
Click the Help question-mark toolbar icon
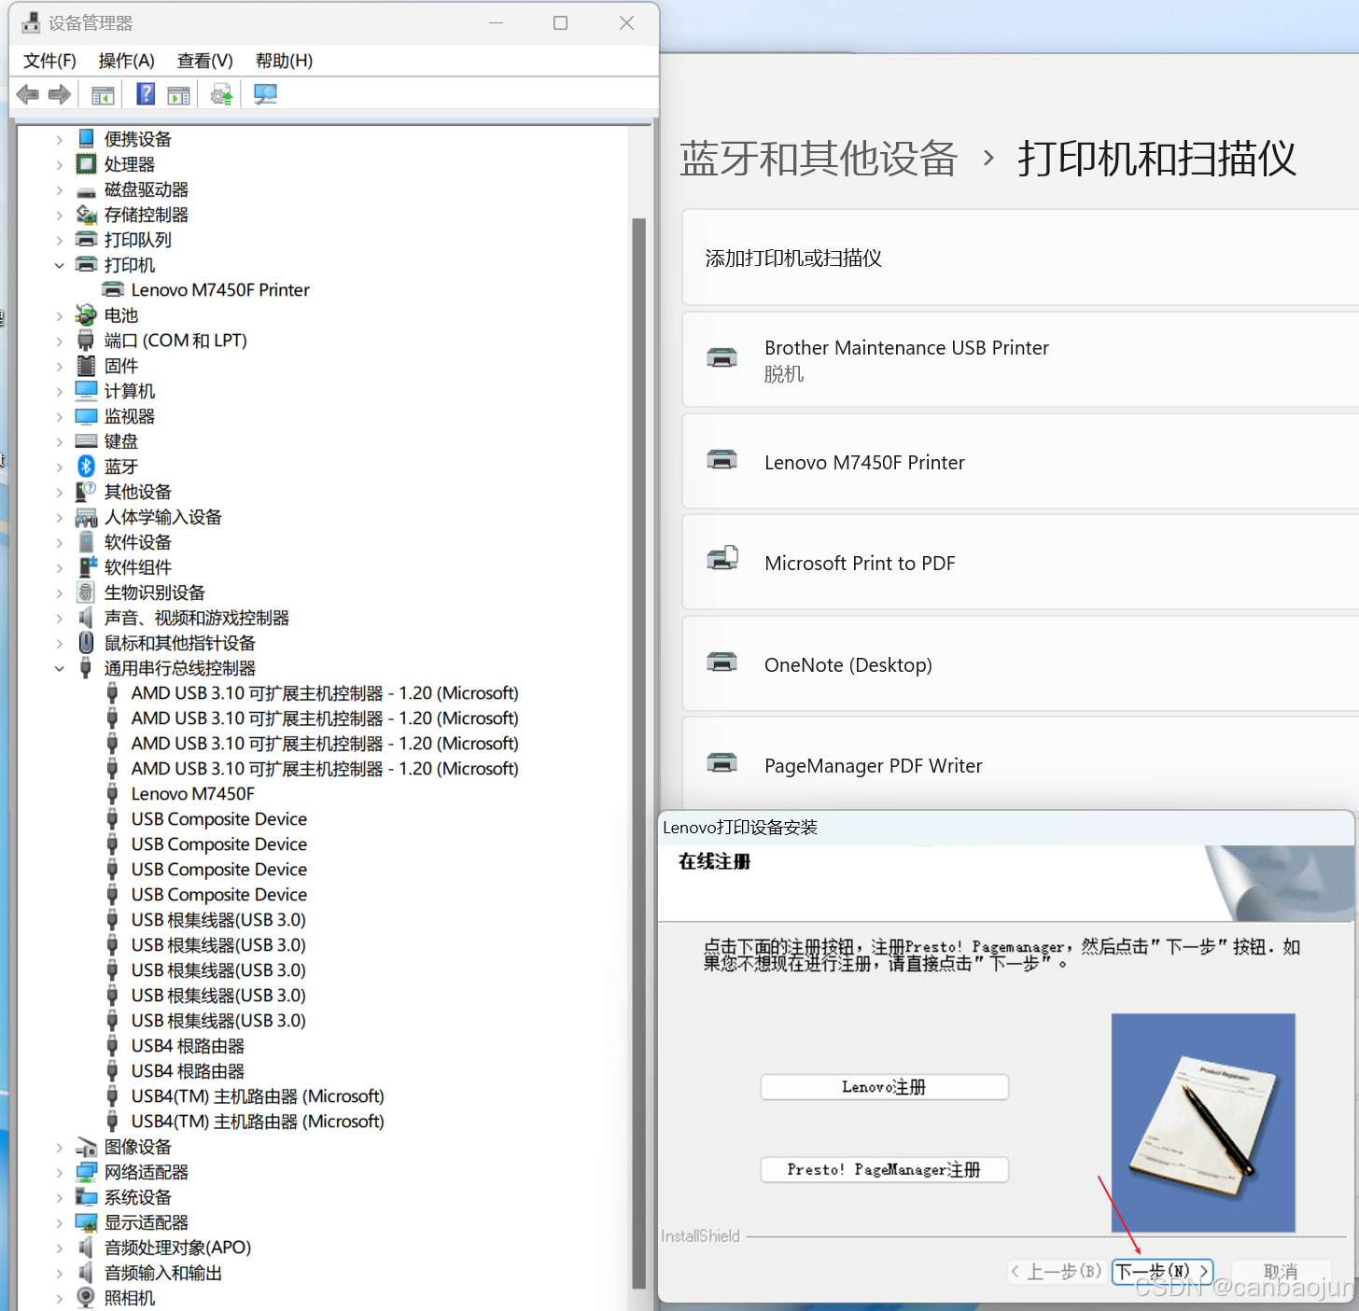pyautogui.click(x=146, y=94)
